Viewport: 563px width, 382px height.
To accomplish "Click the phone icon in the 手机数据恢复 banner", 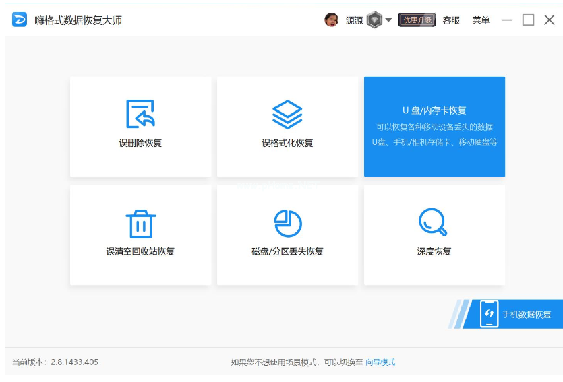I will (489, 314).
